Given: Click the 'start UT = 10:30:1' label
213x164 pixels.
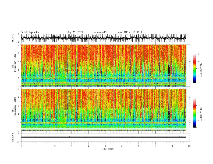Looking at the screenshot, I should (x=130, y=32).
